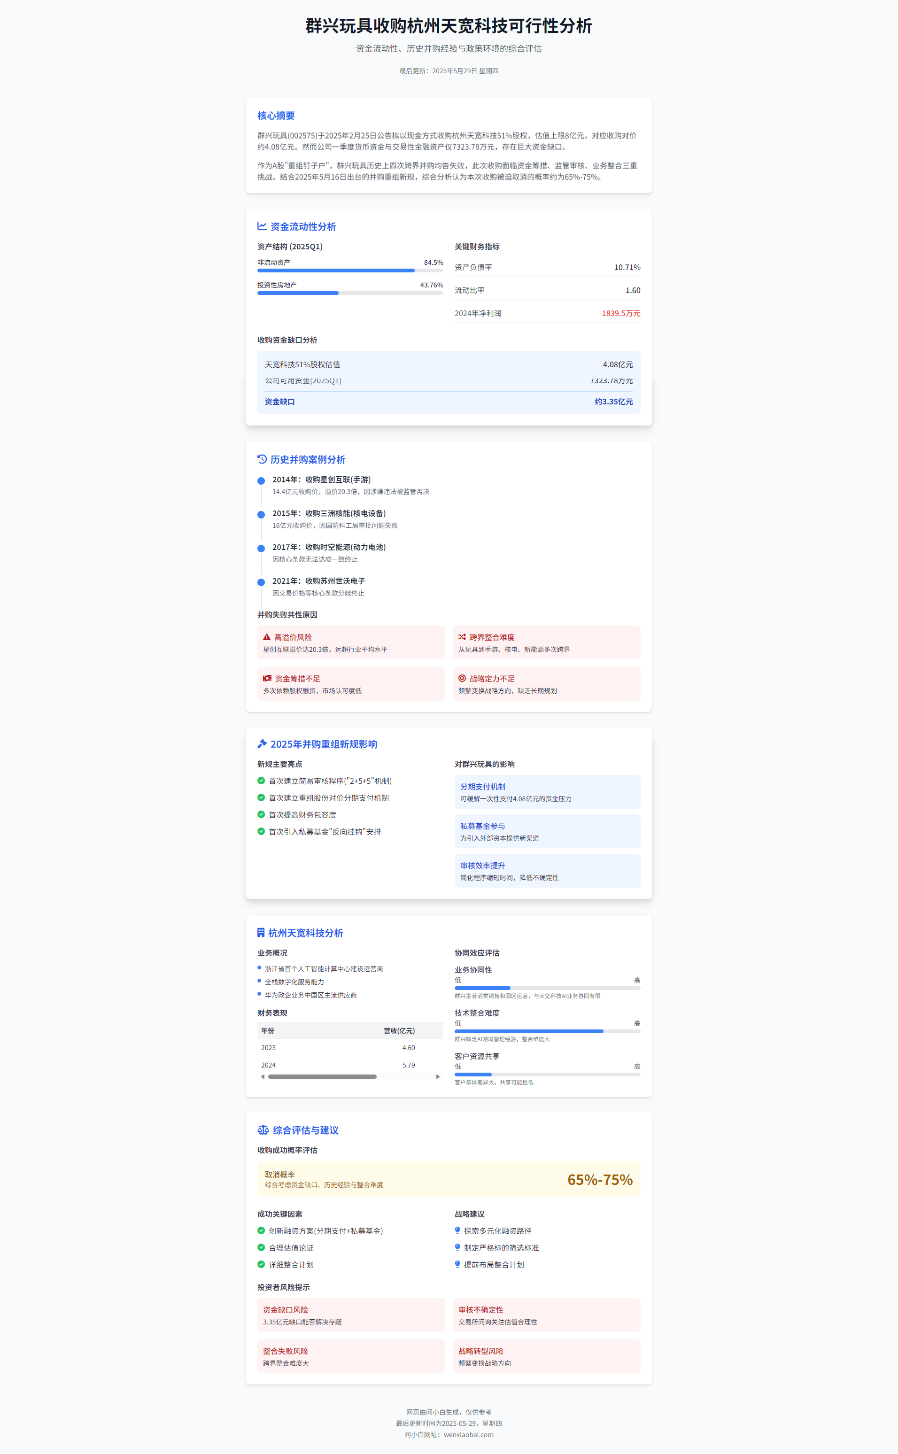Click the 天宽科技51%股权估值 amount 4.08亿元

618,364
